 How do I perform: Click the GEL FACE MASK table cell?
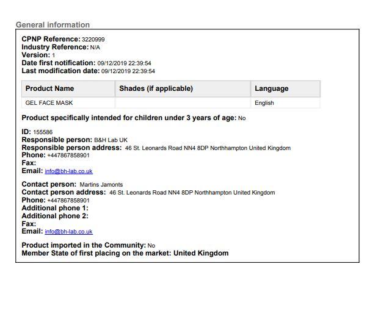(49, 103)
